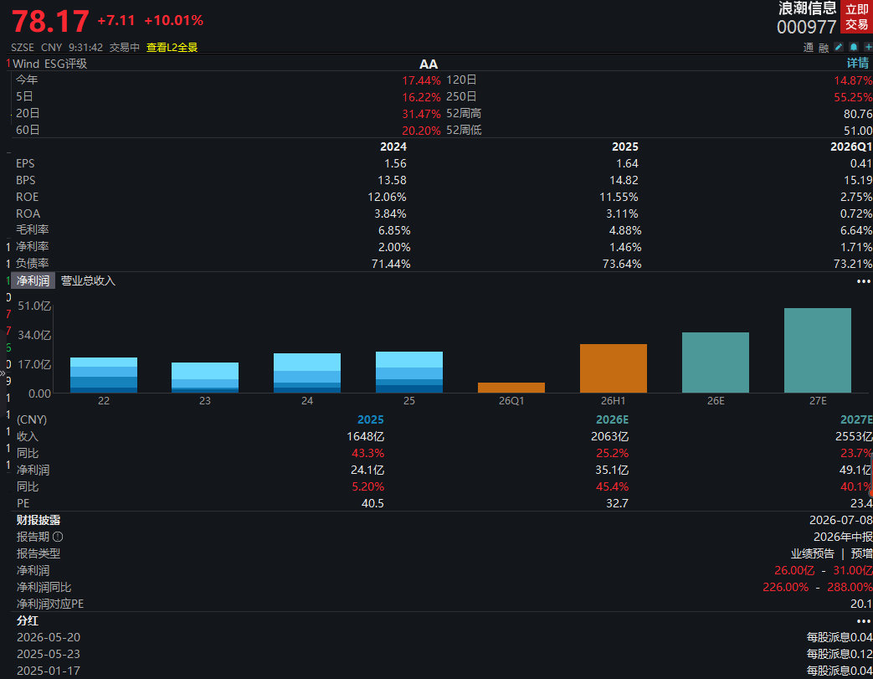Click the 融 margin tag icon
This screenshot has width=873, height=679.
(824, 48)
